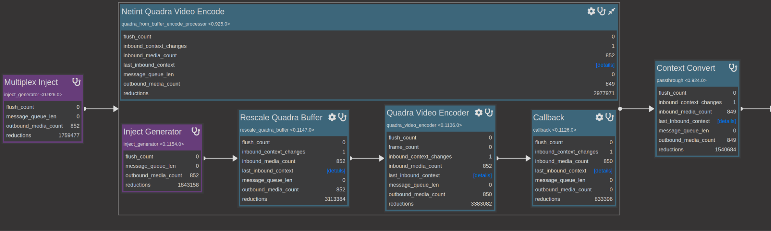
Task: Click reductions value 3383082 in Quadra Video Encoder
Action: pos(481,204)
